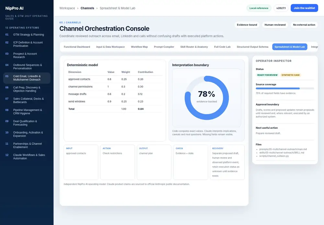The image size is (324, 225).
Task: Click the Channels breadcrumb
Action: (87, 8)
